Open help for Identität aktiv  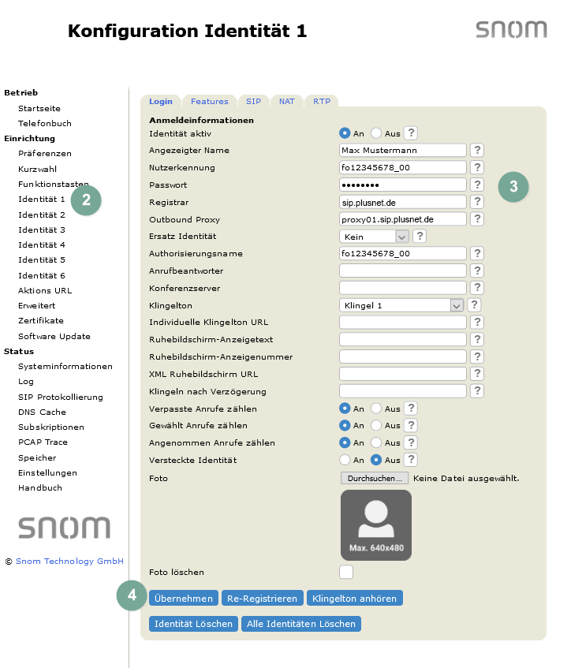click(411, 133)
